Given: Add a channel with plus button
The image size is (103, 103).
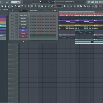Looking at the screenshot, I should 23,41.
